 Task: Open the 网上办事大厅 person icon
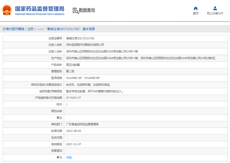215,8
